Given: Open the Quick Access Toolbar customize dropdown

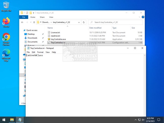Looking at the screenshot, I should click(x=34, y=13).
